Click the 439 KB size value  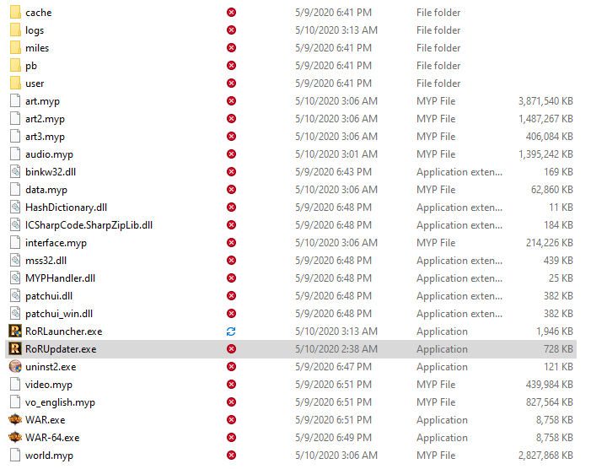pyautogui.click(x=558, y=261)
